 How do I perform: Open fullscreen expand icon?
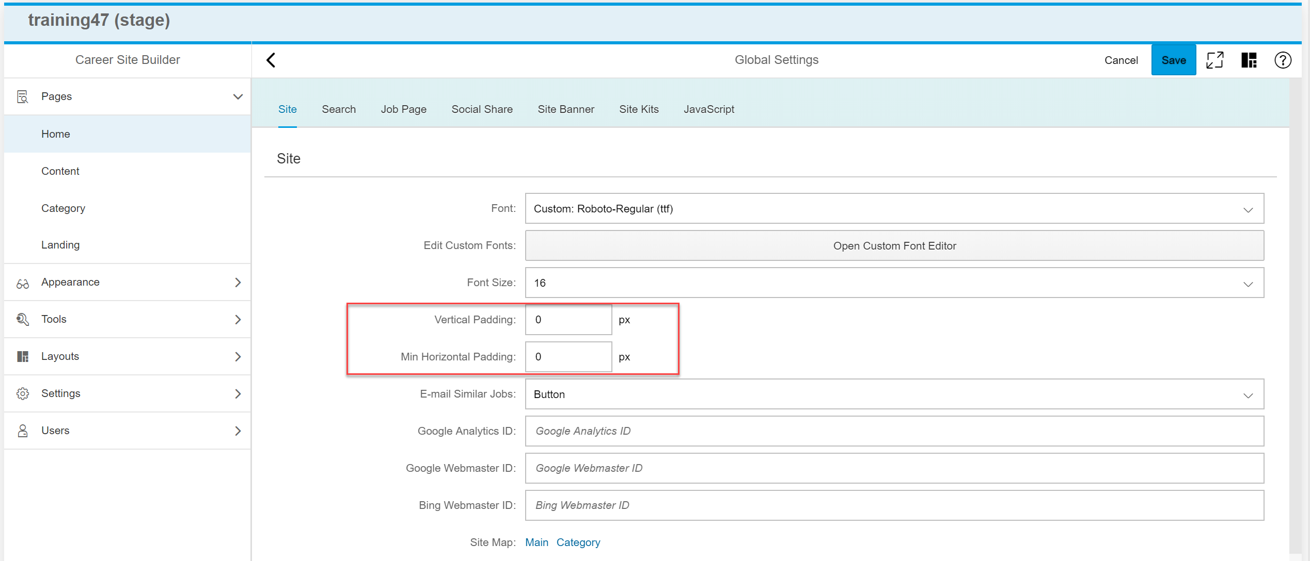click(1214, 60)
